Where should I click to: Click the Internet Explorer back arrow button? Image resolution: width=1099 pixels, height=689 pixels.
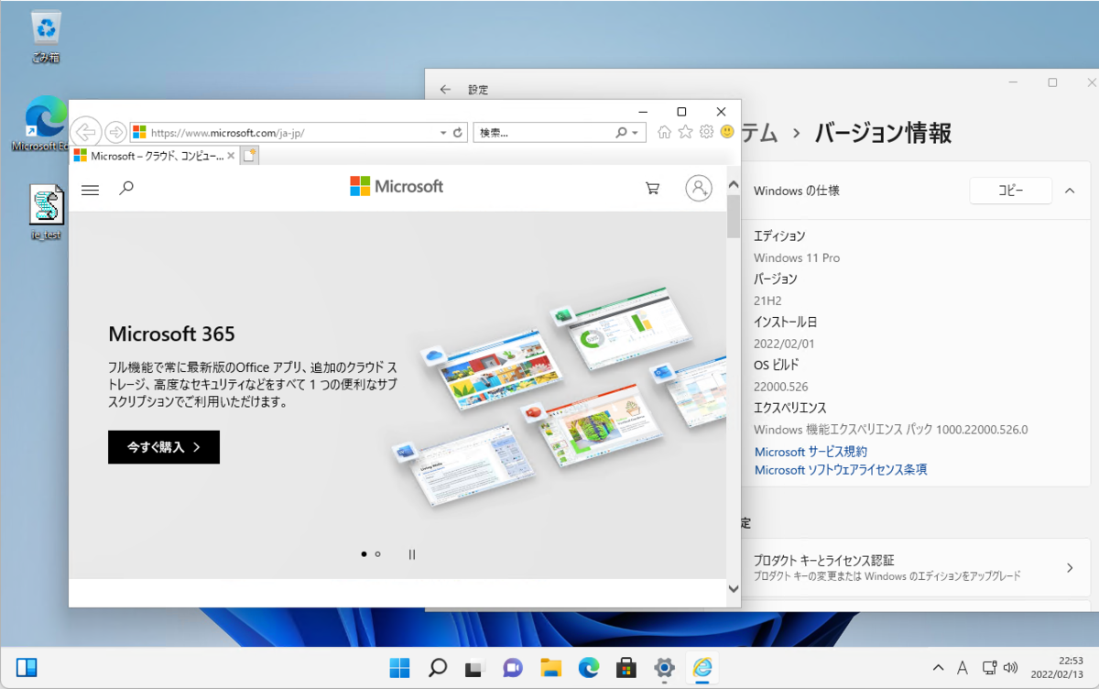pos(85,132)
